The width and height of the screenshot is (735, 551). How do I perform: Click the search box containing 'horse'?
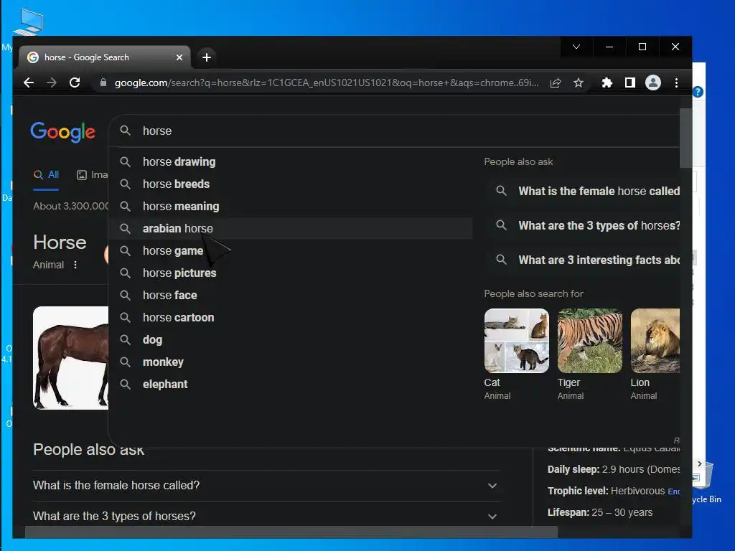point(394,131)
